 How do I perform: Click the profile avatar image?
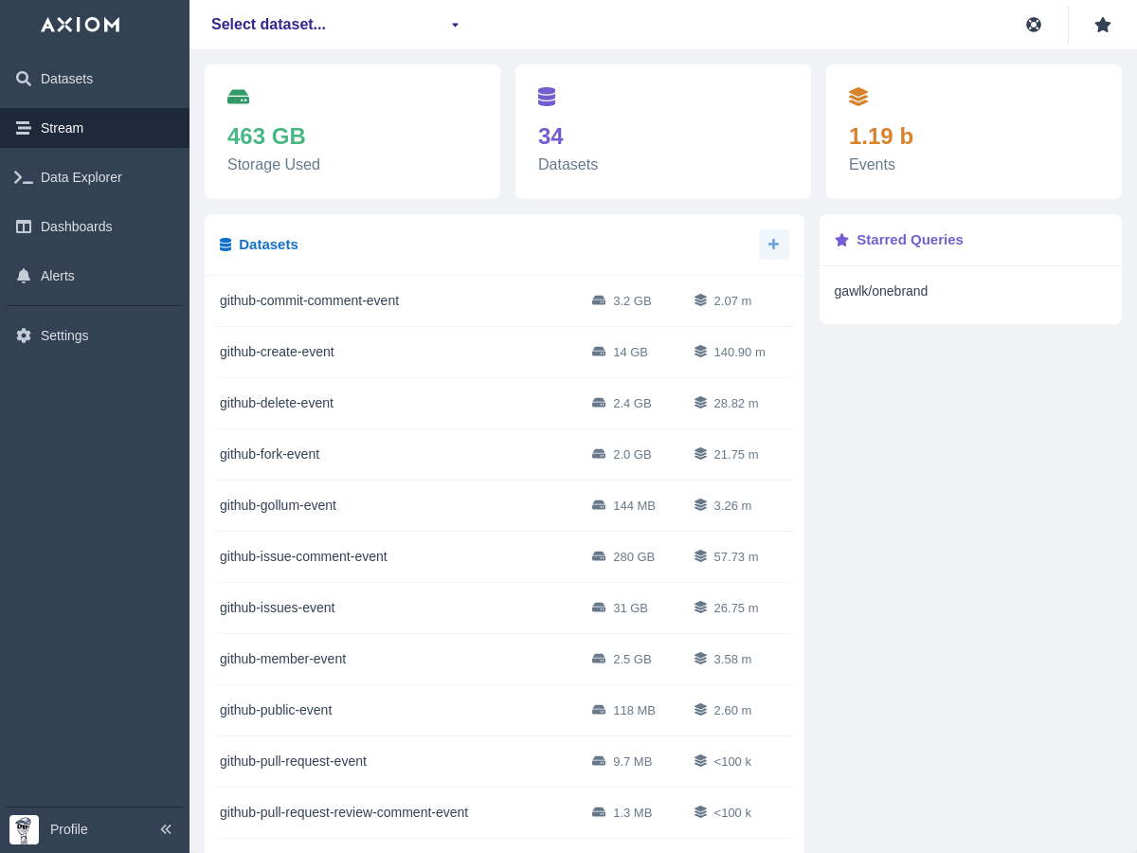click(x=24, y=829)
